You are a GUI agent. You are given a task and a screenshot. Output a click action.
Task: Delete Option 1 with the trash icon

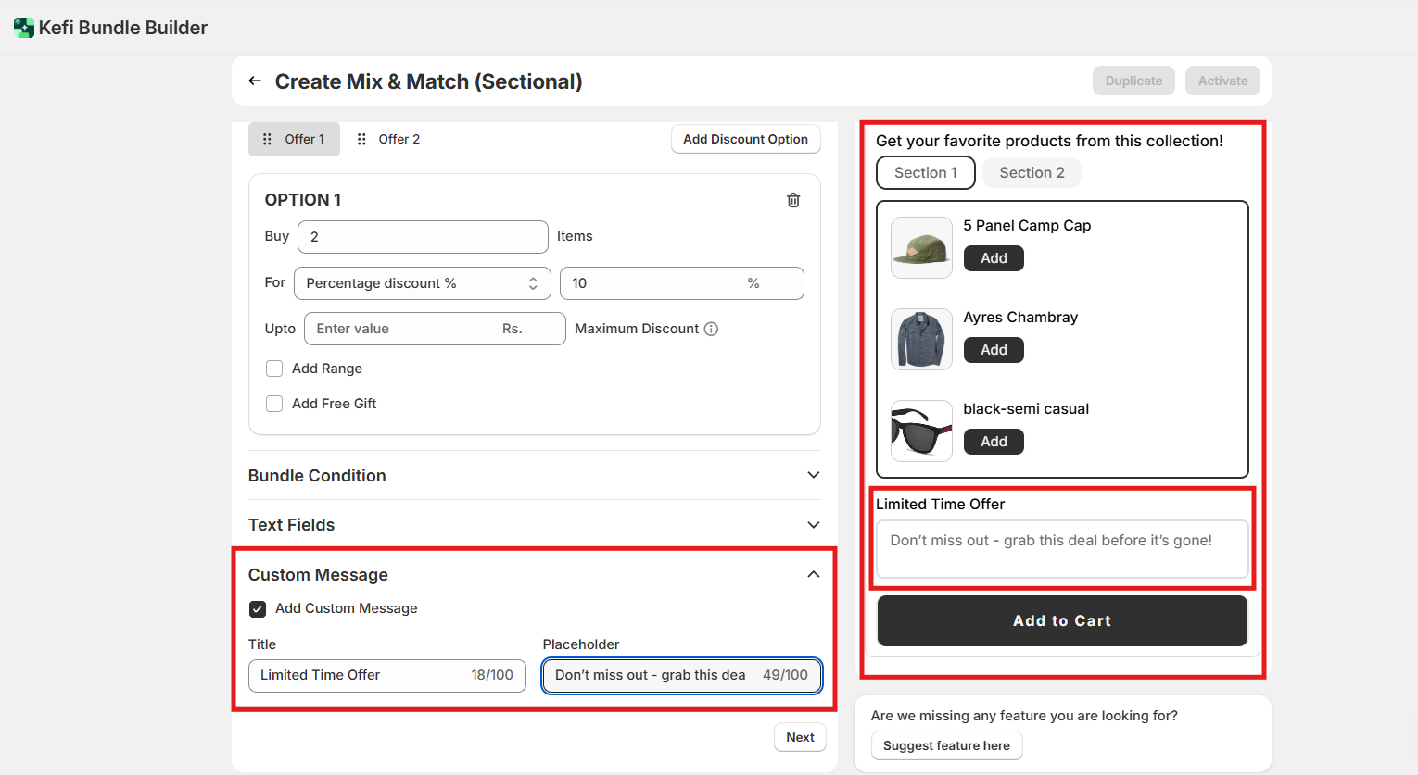tap(793, 200)
